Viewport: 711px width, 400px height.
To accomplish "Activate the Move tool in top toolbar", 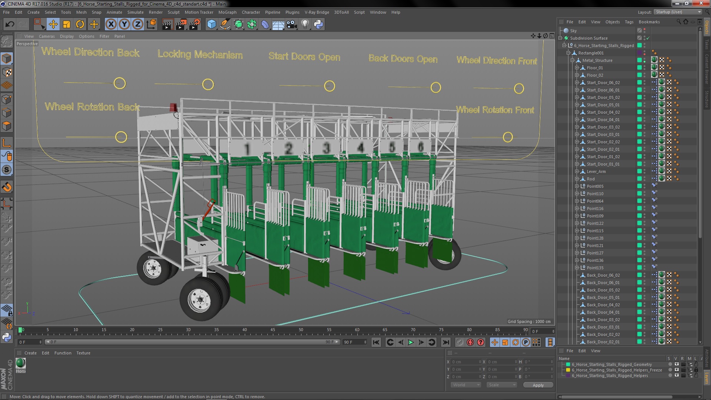I will [x=53, y=24].
